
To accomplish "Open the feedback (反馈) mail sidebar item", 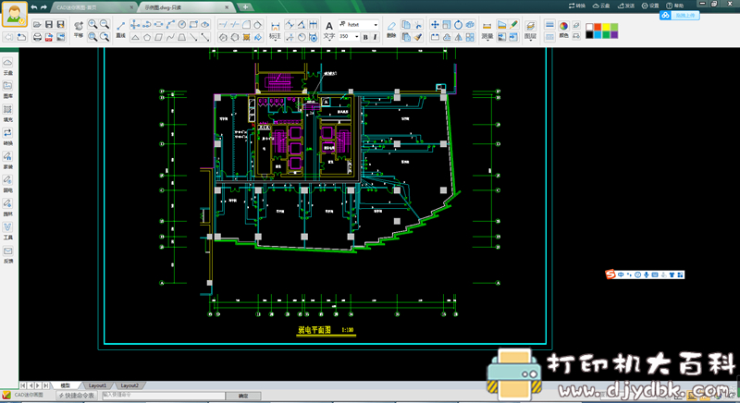I will coord(8,254).
